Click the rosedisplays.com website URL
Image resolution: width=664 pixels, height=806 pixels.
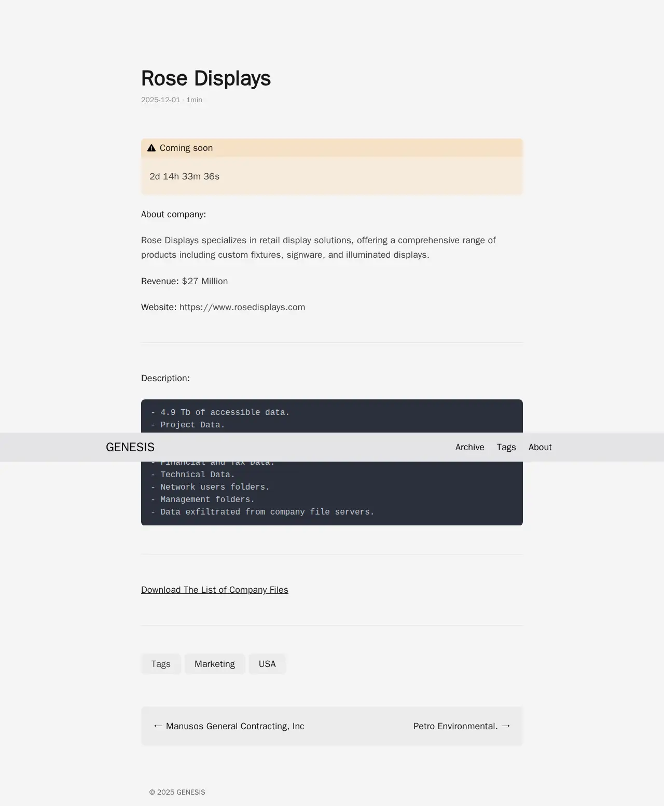pyautogui.click(x=242, y=307)
